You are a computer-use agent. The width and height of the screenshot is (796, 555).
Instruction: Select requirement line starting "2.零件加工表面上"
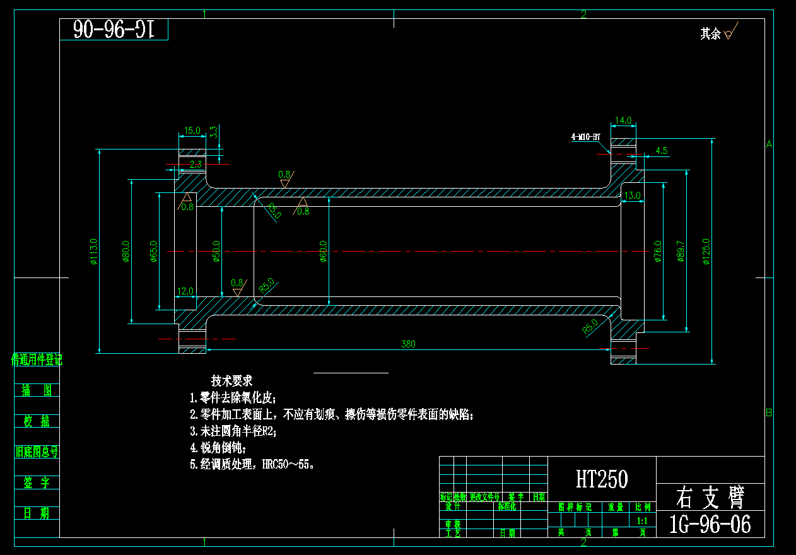click(331, 414)
